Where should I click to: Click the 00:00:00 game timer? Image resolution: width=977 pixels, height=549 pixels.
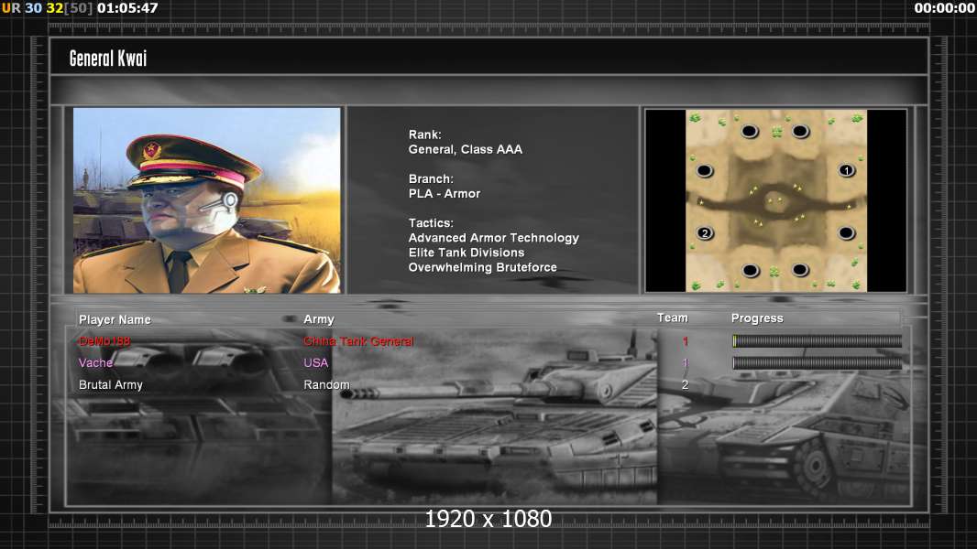coord(944,8)
